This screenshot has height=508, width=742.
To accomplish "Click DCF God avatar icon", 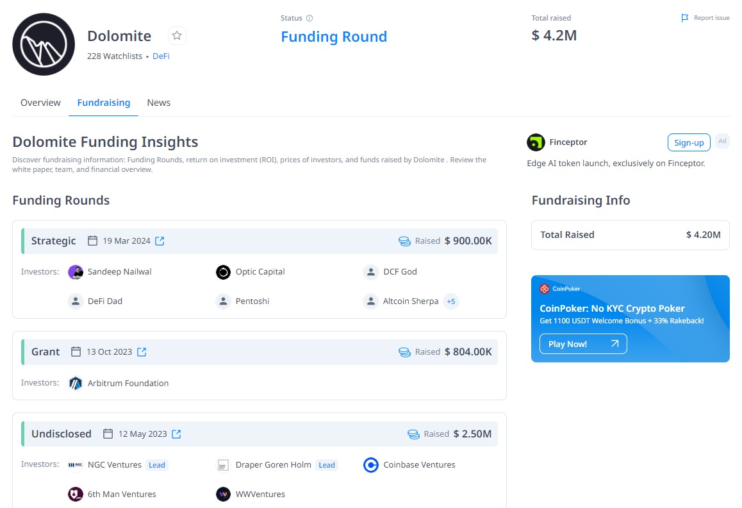I will tap(371, 272).
